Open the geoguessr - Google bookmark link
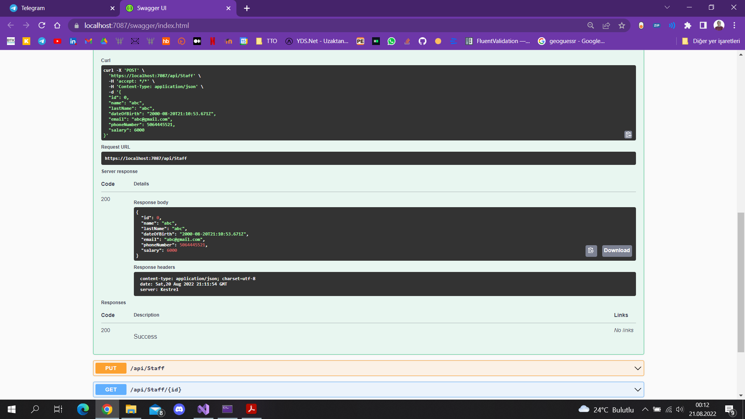The height and width of the screenshot is (419, 745). click(x=572, y=41)
